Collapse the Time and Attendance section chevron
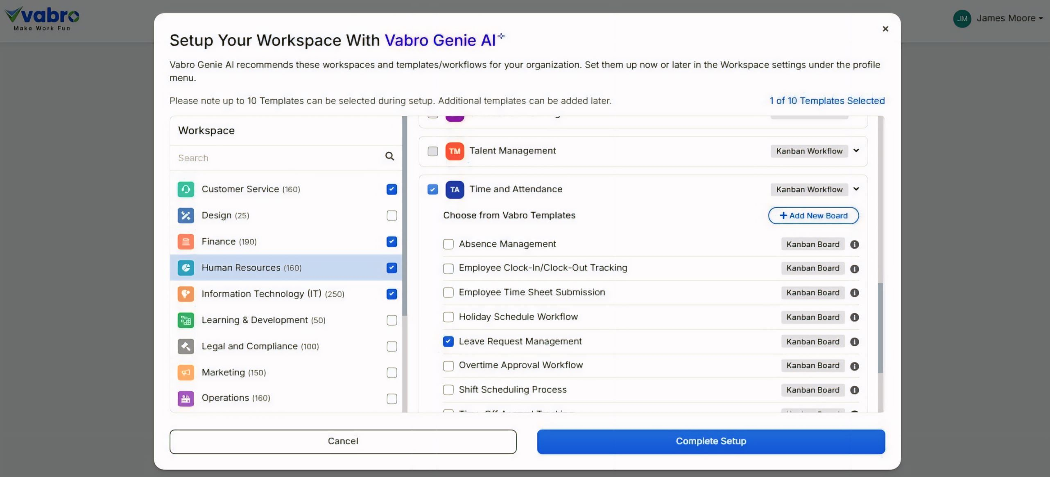This screenshot has height=477, width=1050. (x=856, y=189)
